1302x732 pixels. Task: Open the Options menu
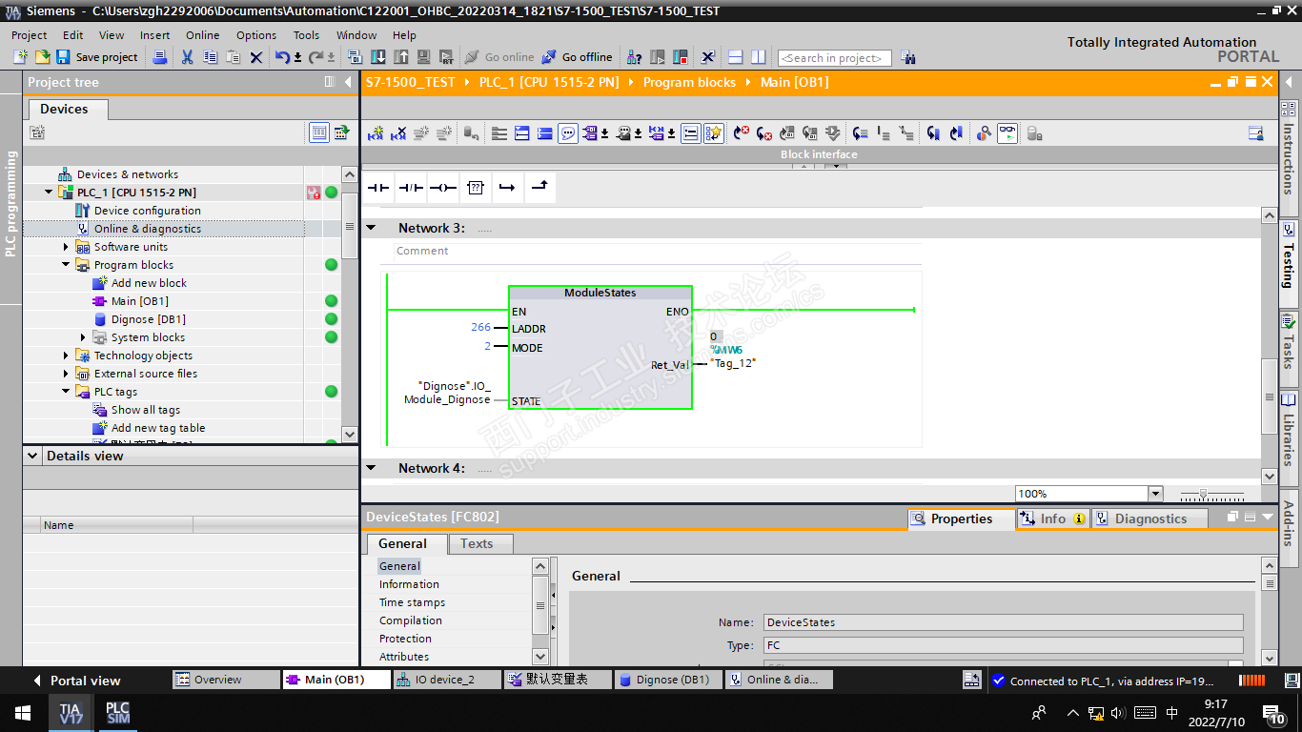(256, 35)
